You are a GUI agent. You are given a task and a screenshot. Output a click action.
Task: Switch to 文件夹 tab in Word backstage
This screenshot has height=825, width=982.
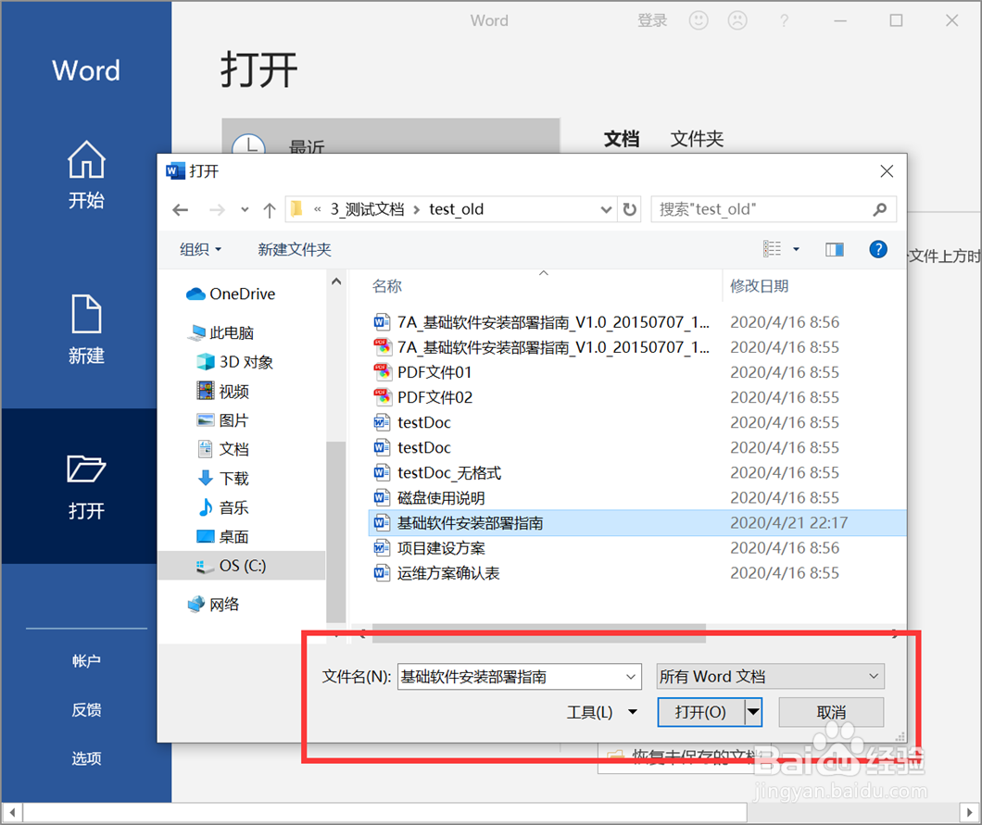pos(697,138)
